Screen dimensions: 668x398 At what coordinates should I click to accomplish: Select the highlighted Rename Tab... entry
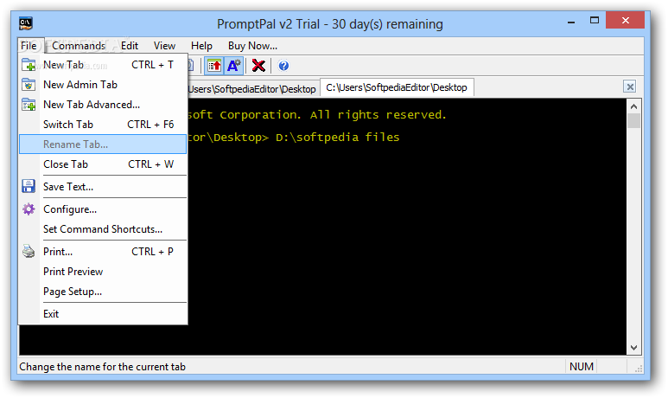pos(103,144)
